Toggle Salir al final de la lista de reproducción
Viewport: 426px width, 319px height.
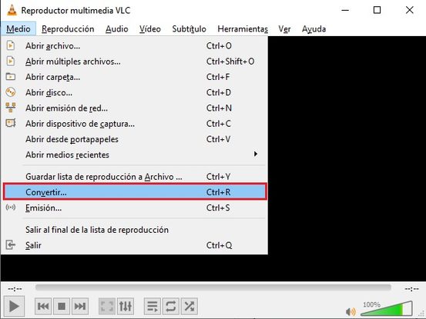(134, 230)
